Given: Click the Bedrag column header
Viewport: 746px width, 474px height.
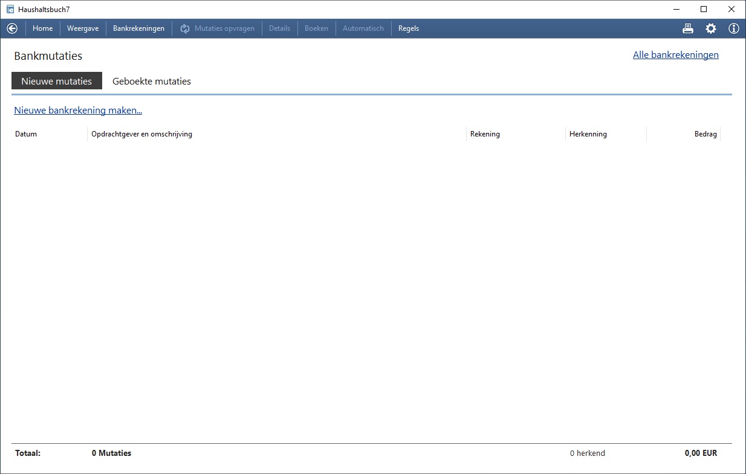Looking at the screenshot, I should pyautogui.click(x=705, y=134).
